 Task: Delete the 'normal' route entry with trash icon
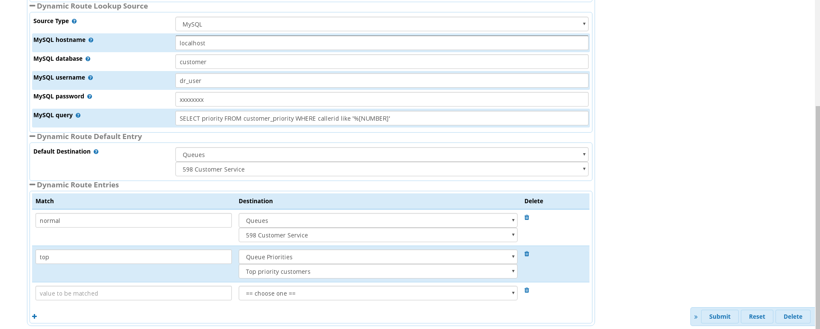[527, 217]
